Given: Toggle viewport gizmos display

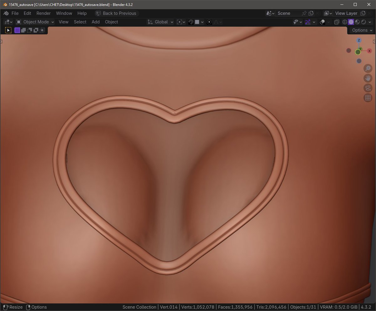Looking at the screenshot, I should pyautogui.click(x=308, y=22).
